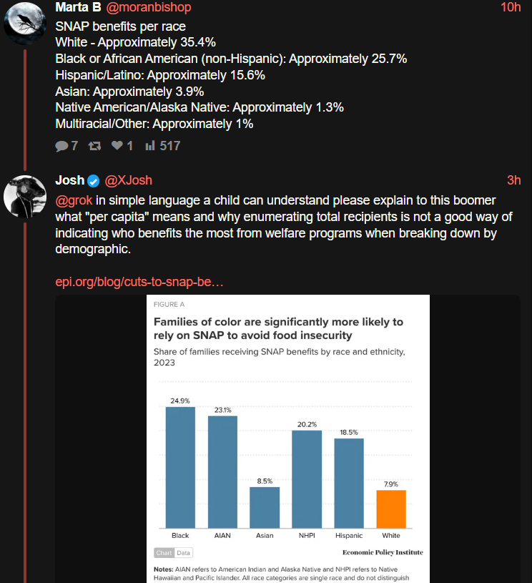Switch to the Data tab under the figure
This screenshot has height=583, width=532.
point(184,552)
